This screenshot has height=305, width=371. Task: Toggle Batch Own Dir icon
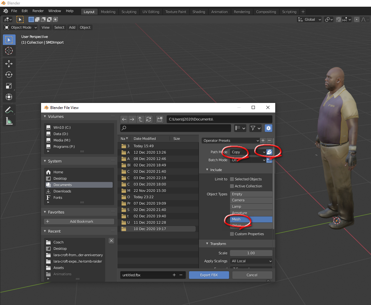(x=269, y=160)
